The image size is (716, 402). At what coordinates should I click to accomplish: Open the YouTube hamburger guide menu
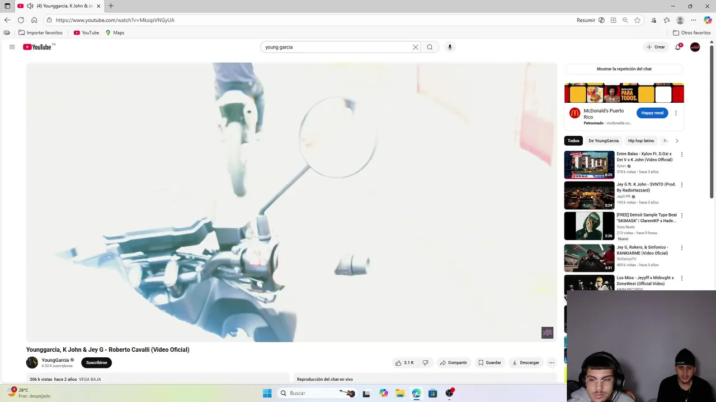(x=12, y=47)
